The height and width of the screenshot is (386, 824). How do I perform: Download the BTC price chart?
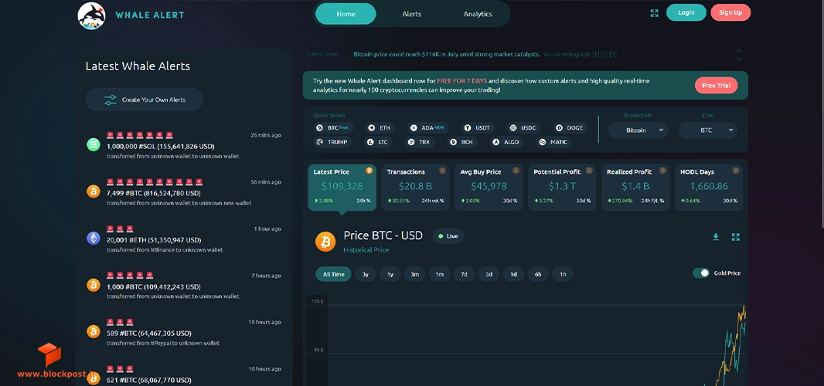point(716,237)
